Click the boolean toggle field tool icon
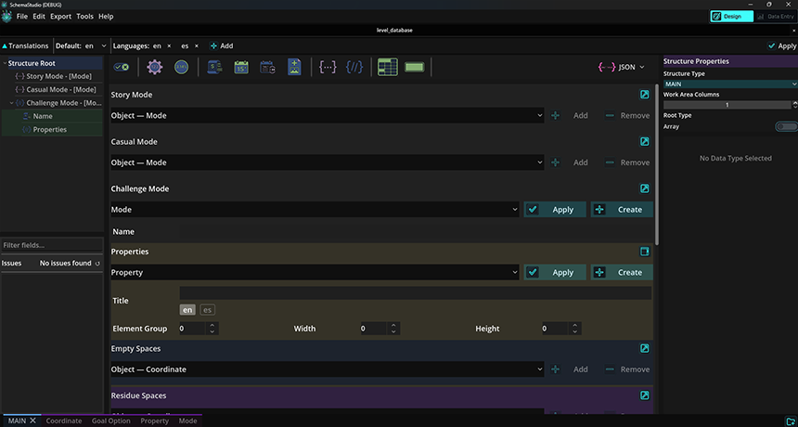The width and height of the screenshot is (798, 427). click(121, 67)
